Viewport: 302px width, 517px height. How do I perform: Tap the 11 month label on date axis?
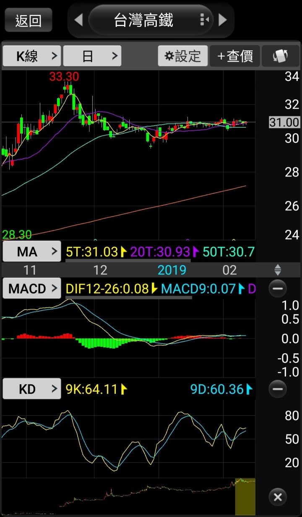tap(30, 270)
